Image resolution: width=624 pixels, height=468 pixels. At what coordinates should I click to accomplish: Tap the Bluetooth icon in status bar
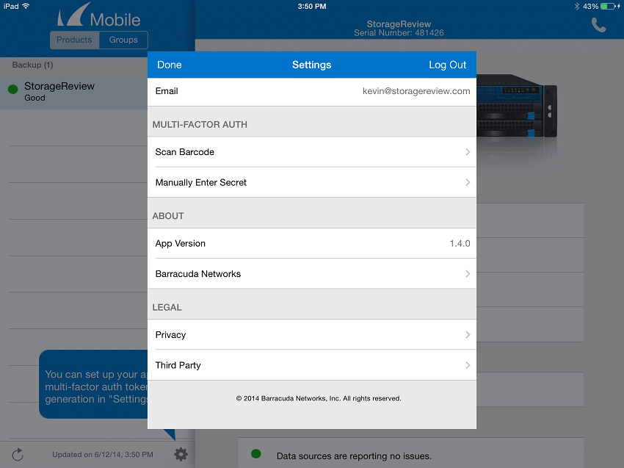click(x=576, y=7)
